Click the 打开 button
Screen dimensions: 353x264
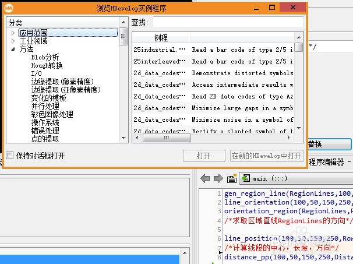click(204, 156)
